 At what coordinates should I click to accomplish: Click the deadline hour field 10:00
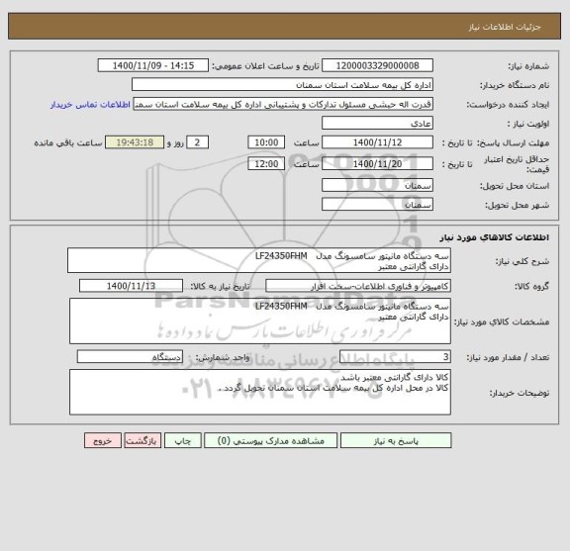click(x=266, y=142)
